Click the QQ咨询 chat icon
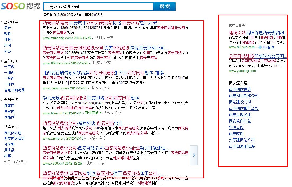 coord(260,47)
